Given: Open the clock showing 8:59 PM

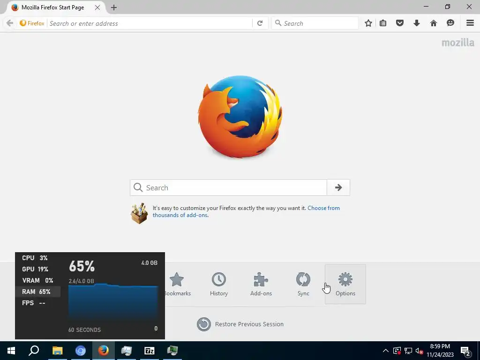Looking at the screenshot, I should [x=440, y=351].
